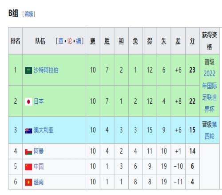
Task: Open the 编辑 link beside B组
Action: 29,14
